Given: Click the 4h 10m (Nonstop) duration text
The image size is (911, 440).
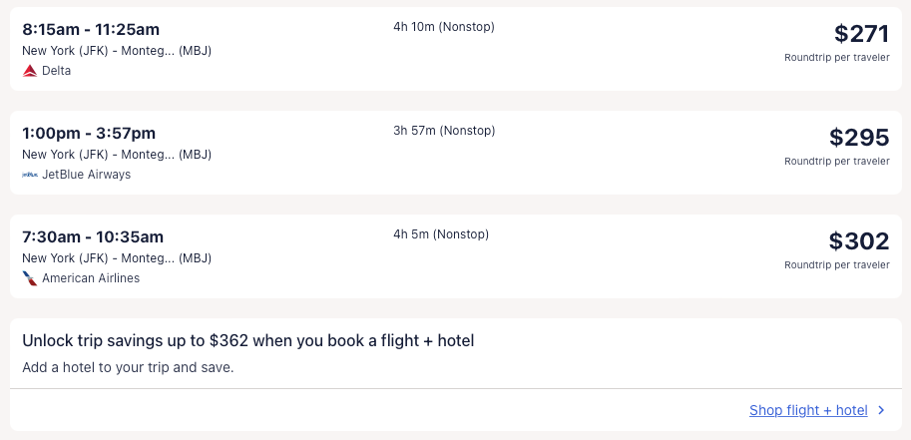Looking at the screenshot, I should (444, 27).
